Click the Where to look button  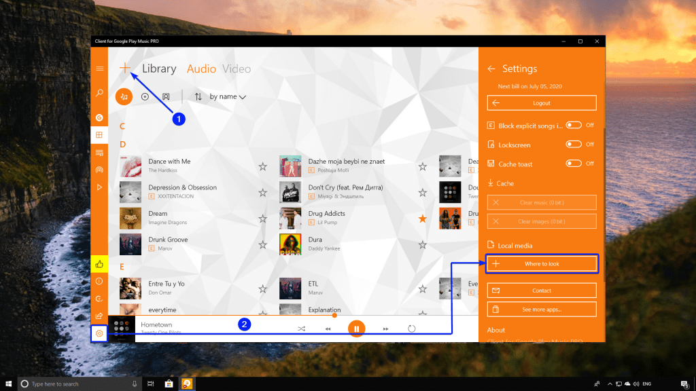[x=542, y=263]
